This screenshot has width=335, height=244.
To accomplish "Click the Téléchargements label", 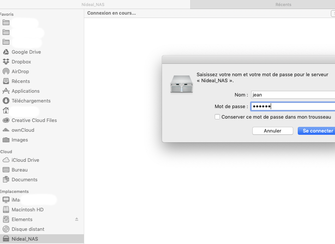I will pos(31,101).
